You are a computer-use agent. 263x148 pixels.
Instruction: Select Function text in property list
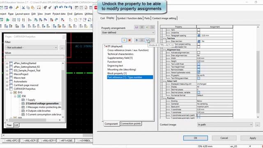115,62
